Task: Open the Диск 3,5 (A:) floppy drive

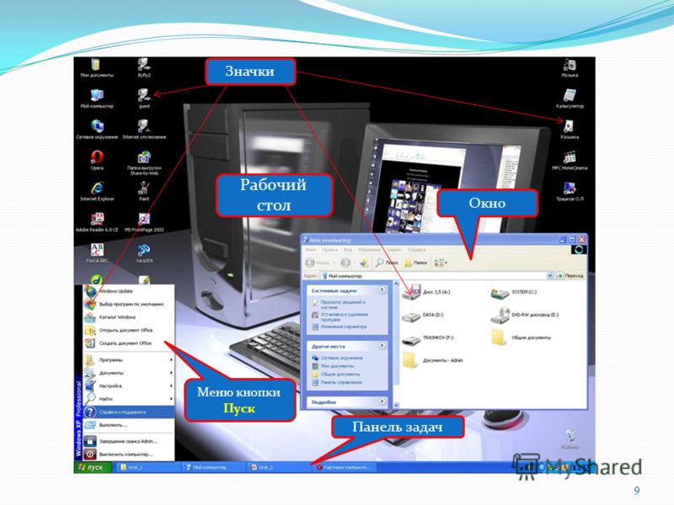Action: [x=426, y=292]
